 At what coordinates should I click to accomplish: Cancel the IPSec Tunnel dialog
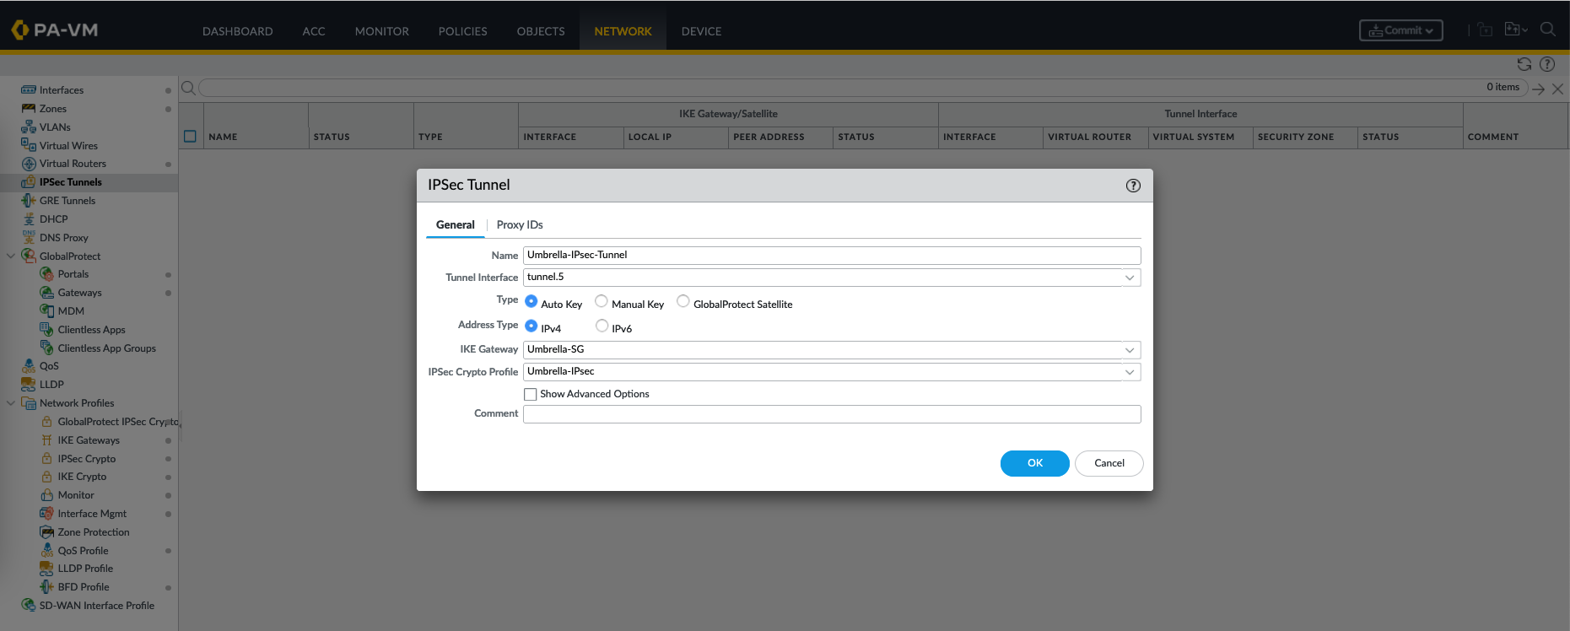1109,463
